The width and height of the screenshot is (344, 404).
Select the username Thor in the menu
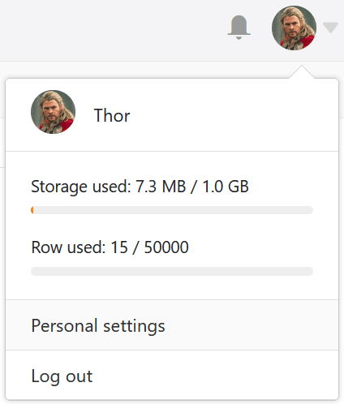click(112, 115)
